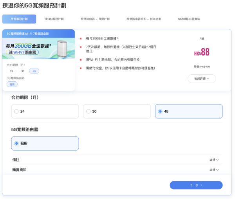The width and height of the screenshot is (235, 199).
Task: Click the 購買須知 row label
Action: point(19,170)
